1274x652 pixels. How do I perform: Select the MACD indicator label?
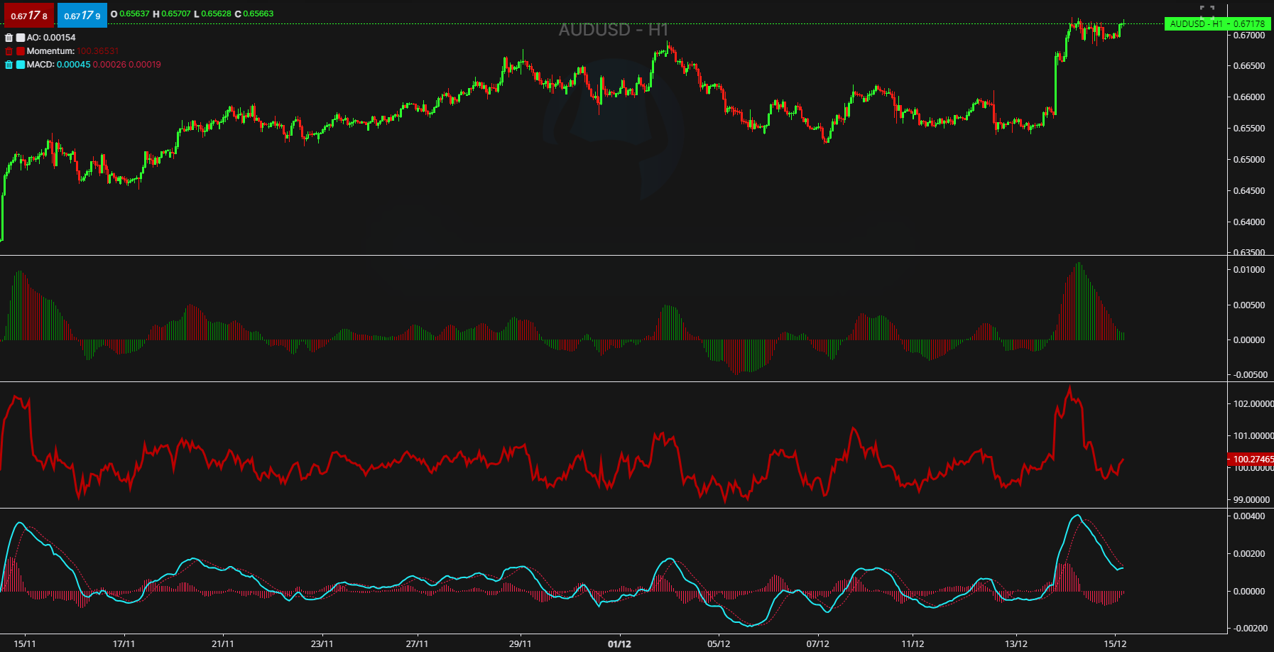tap(40, 65)
